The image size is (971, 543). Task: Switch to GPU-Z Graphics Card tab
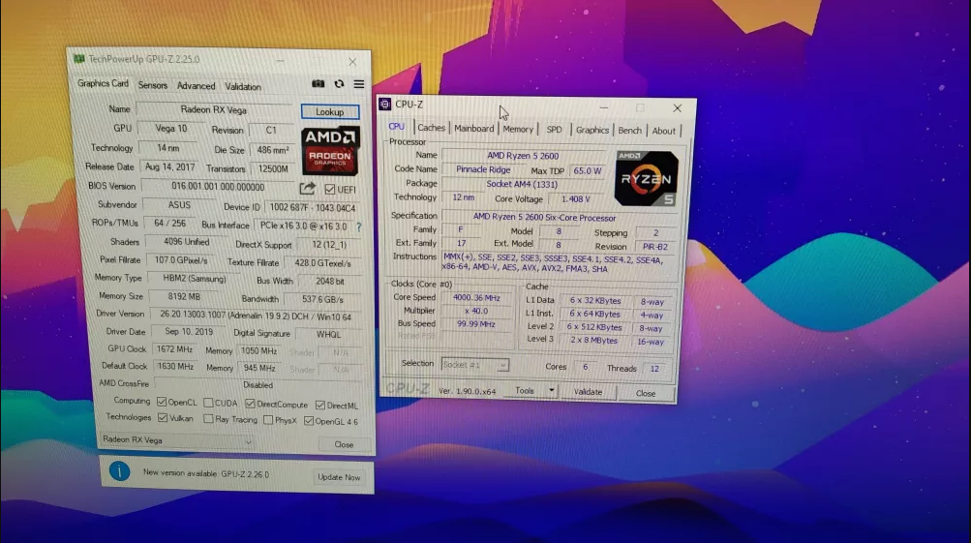[103, 83]
